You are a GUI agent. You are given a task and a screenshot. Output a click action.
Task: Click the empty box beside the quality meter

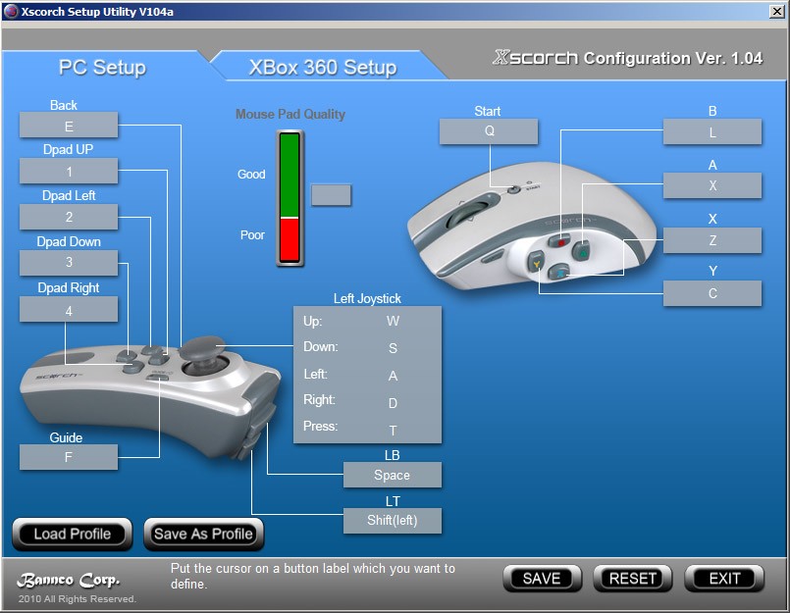click(331, 195)
